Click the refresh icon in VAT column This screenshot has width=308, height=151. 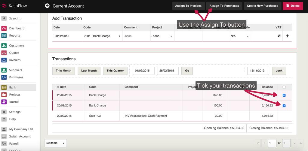[x=279, y=36]
